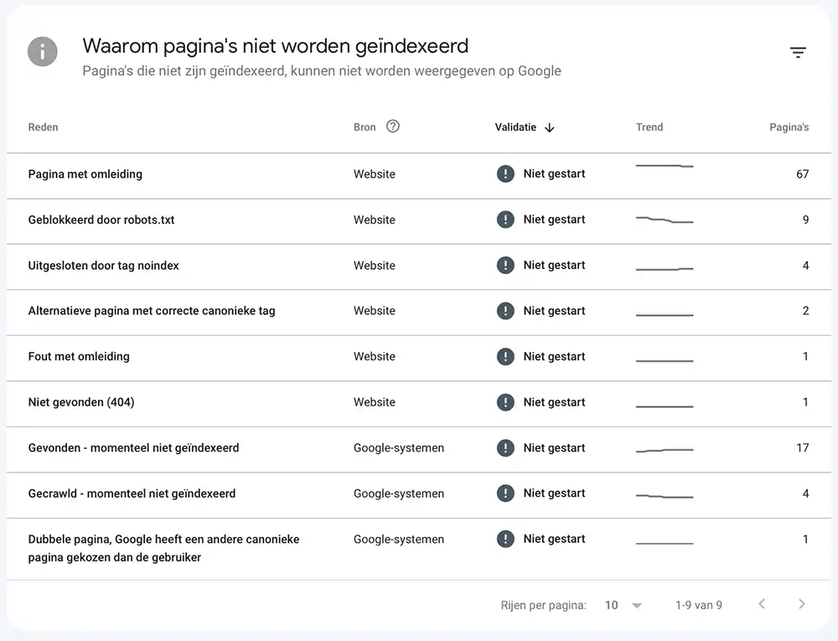
Task: Click warning icon in Gevonden - momenteel niet geïndexeerd row
Action: click(x=505, y=447)
